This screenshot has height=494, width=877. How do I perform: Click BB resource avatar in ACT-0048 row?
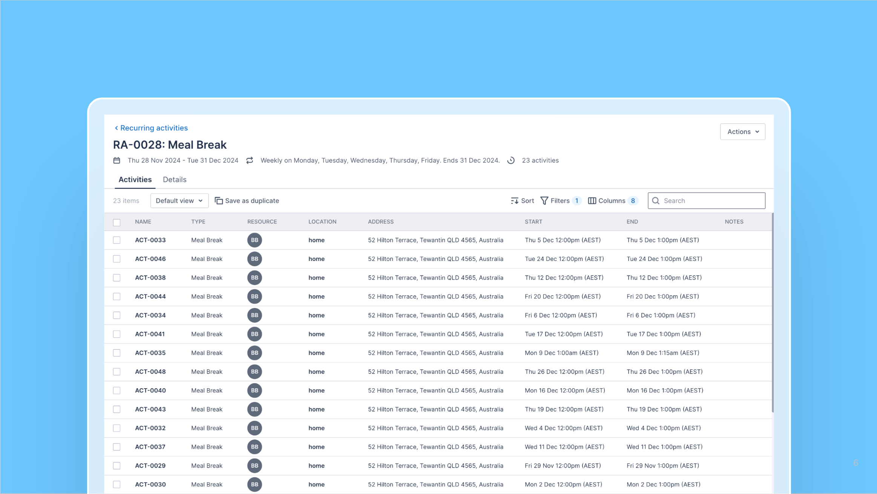pos(255,372)
